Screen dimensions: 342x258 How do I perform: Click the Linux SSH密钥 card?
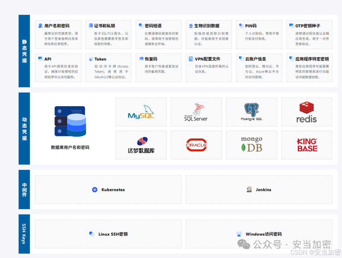[x=108, y=234]
